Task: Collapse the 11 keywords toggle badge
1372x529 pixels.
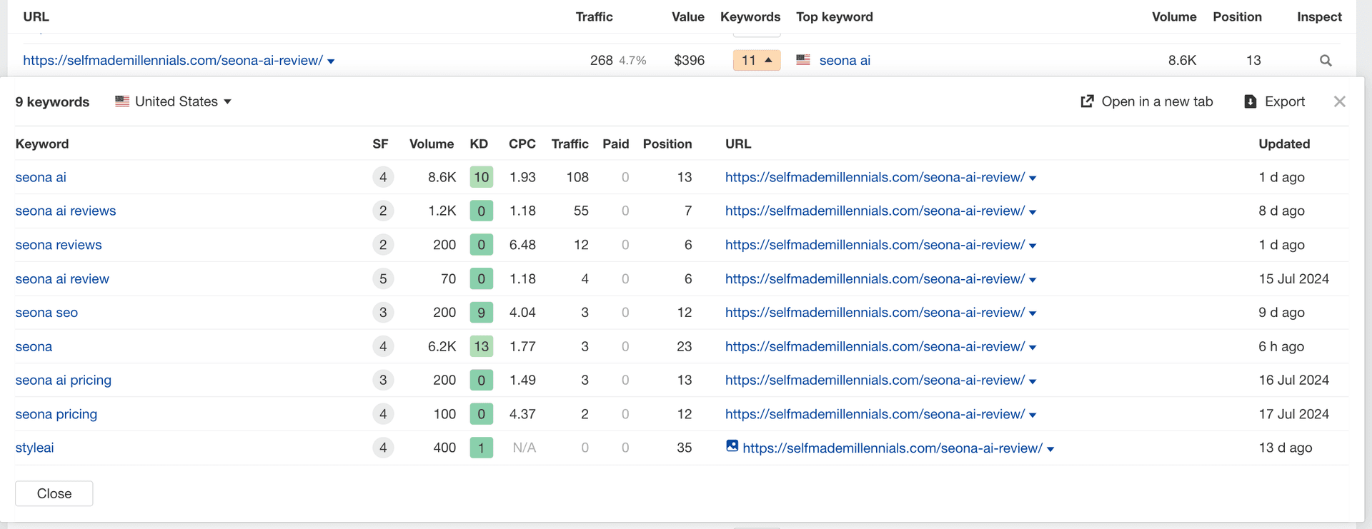Action: (x=757, y=60)
